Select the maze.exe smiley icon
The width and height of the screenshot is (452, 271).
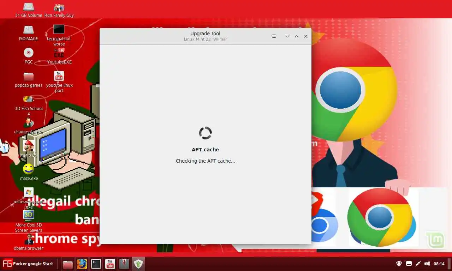[x=29, y=172]
